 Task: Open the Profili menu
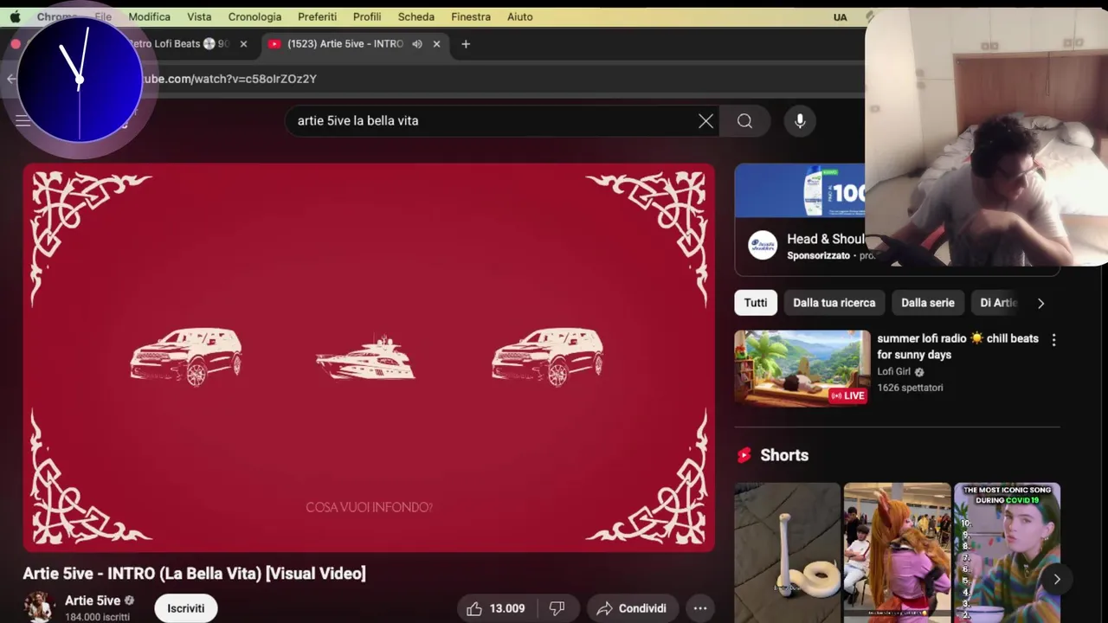367,16
